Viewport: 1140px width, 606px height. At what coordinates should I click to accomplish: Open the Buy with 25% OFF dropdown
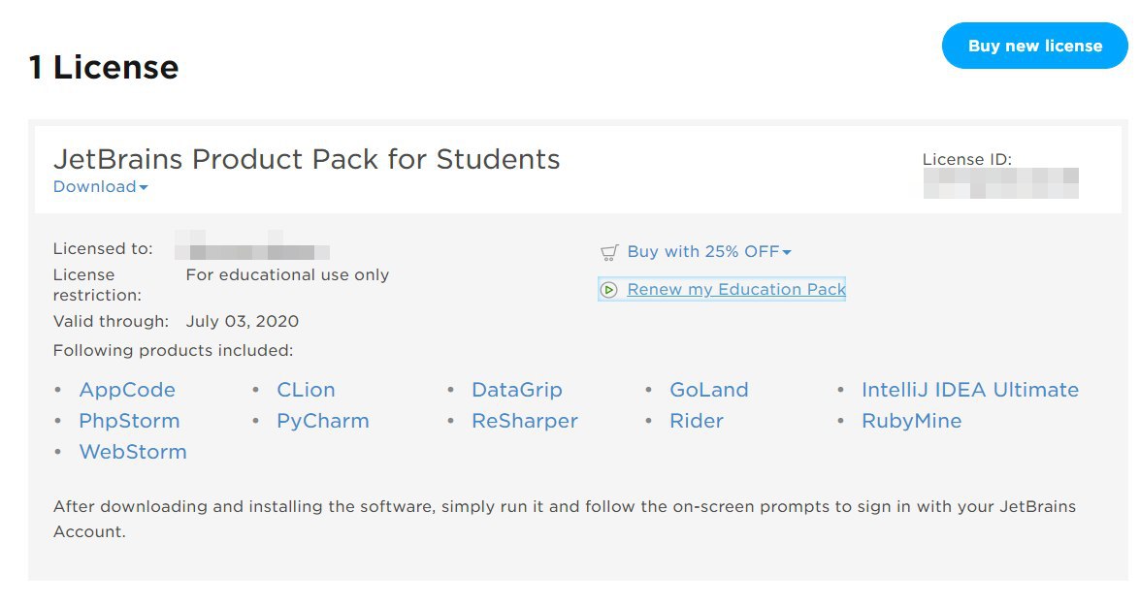point(709,251)
